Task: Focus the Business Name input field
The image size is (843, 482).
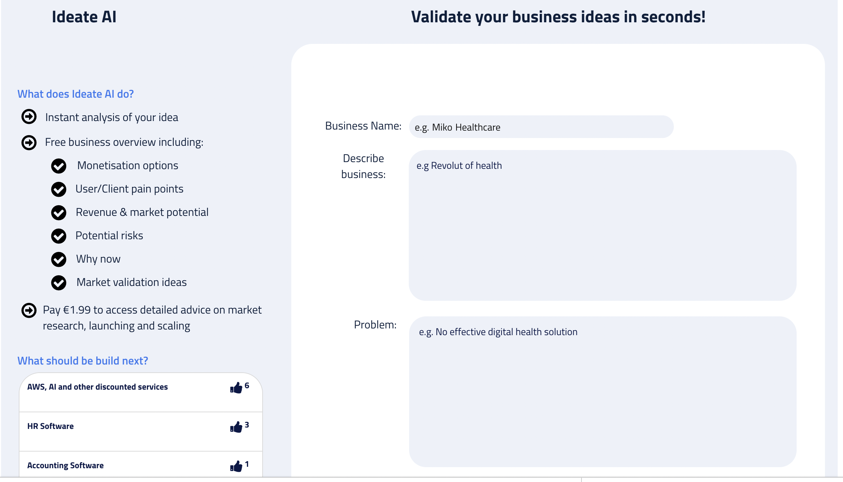Action: [x=541, y=127]
